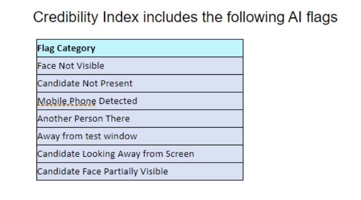Screen dimensions: 361x200
Task: Select the Flag Category header cell
Action: (x=140, y=48)
